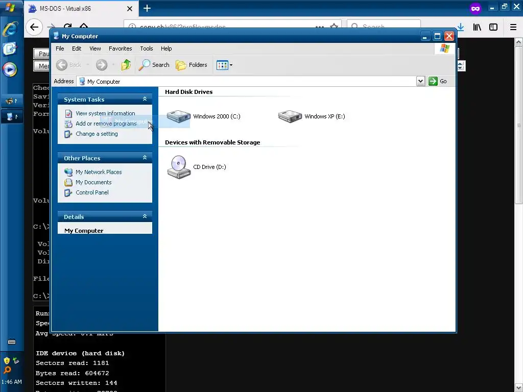The image size is (523, 392).
Task: Click the browser downloads arrow icon
Action: (461, 27)
